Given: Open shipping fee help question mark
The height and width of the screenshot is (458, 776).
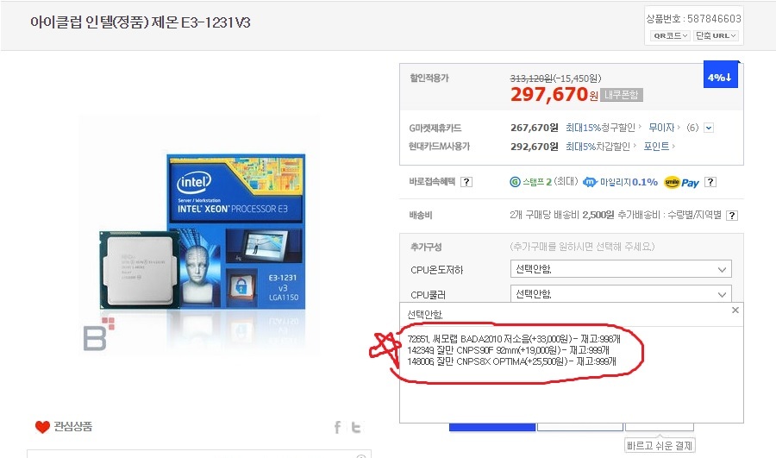Looking at the screenshot, I should coord(732,216).
